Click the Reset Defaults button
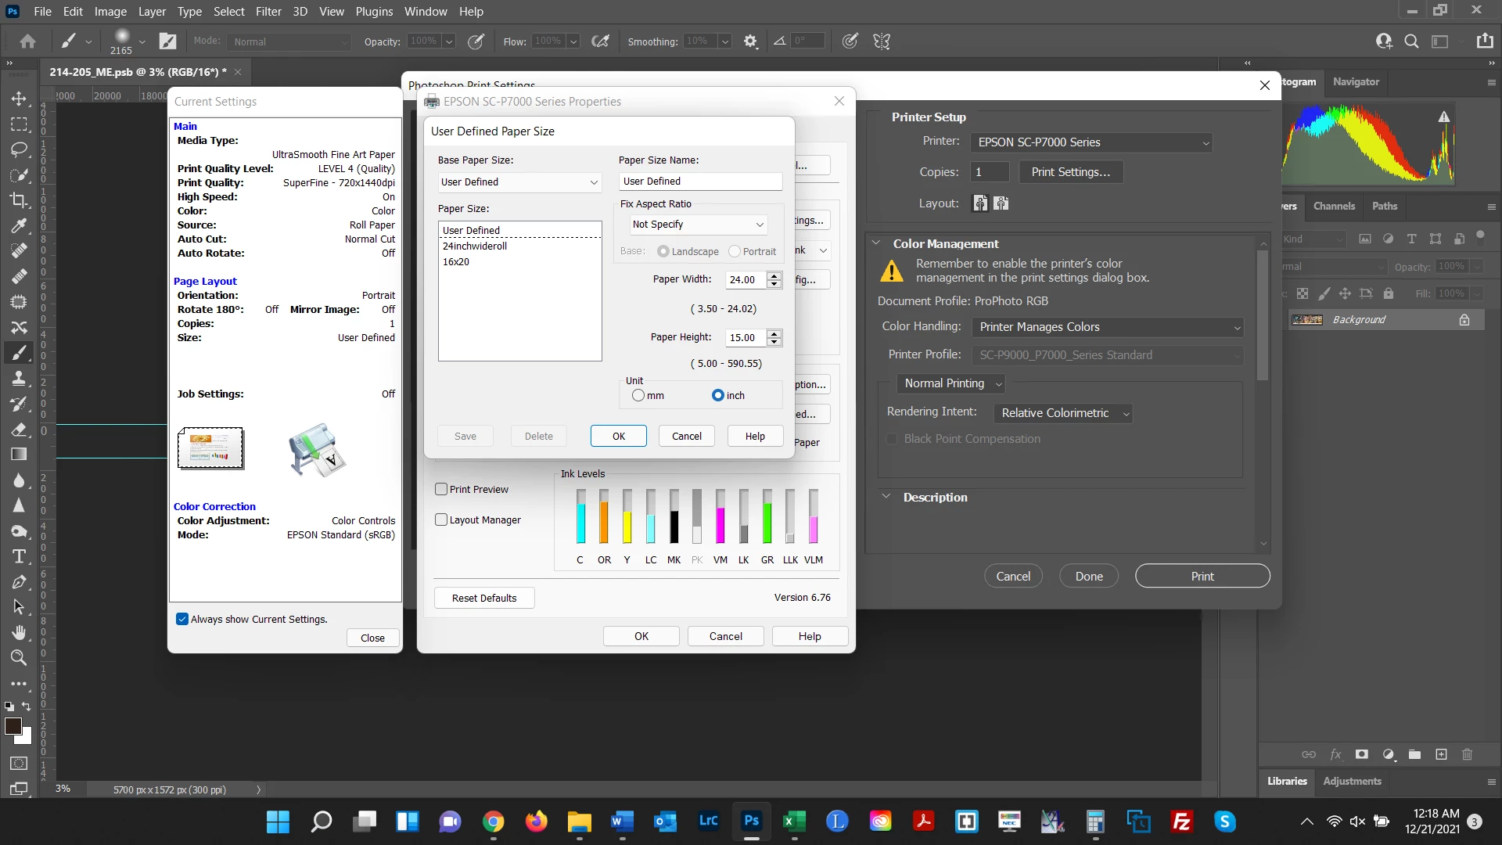 [484, 598]
